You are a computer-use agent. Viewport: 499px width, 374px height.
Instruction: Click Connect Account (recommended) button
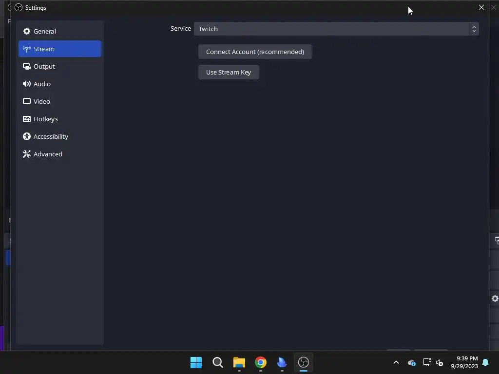click(x=255, y=52)
